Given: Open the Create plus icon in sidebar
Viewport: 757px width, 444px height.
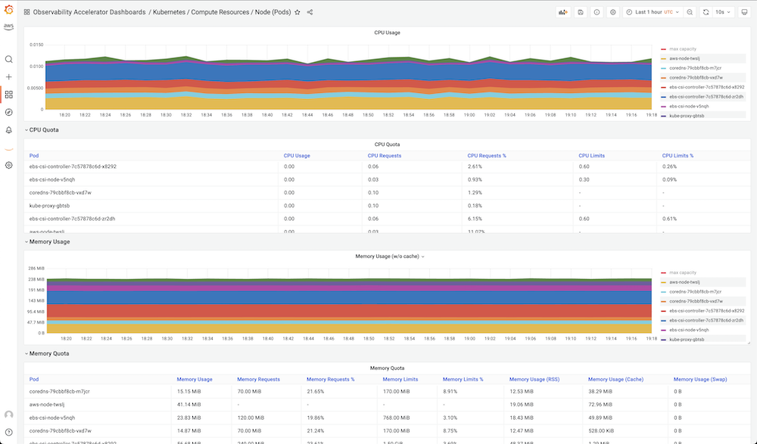Looking at the screenshot, I should click(8, 76).
